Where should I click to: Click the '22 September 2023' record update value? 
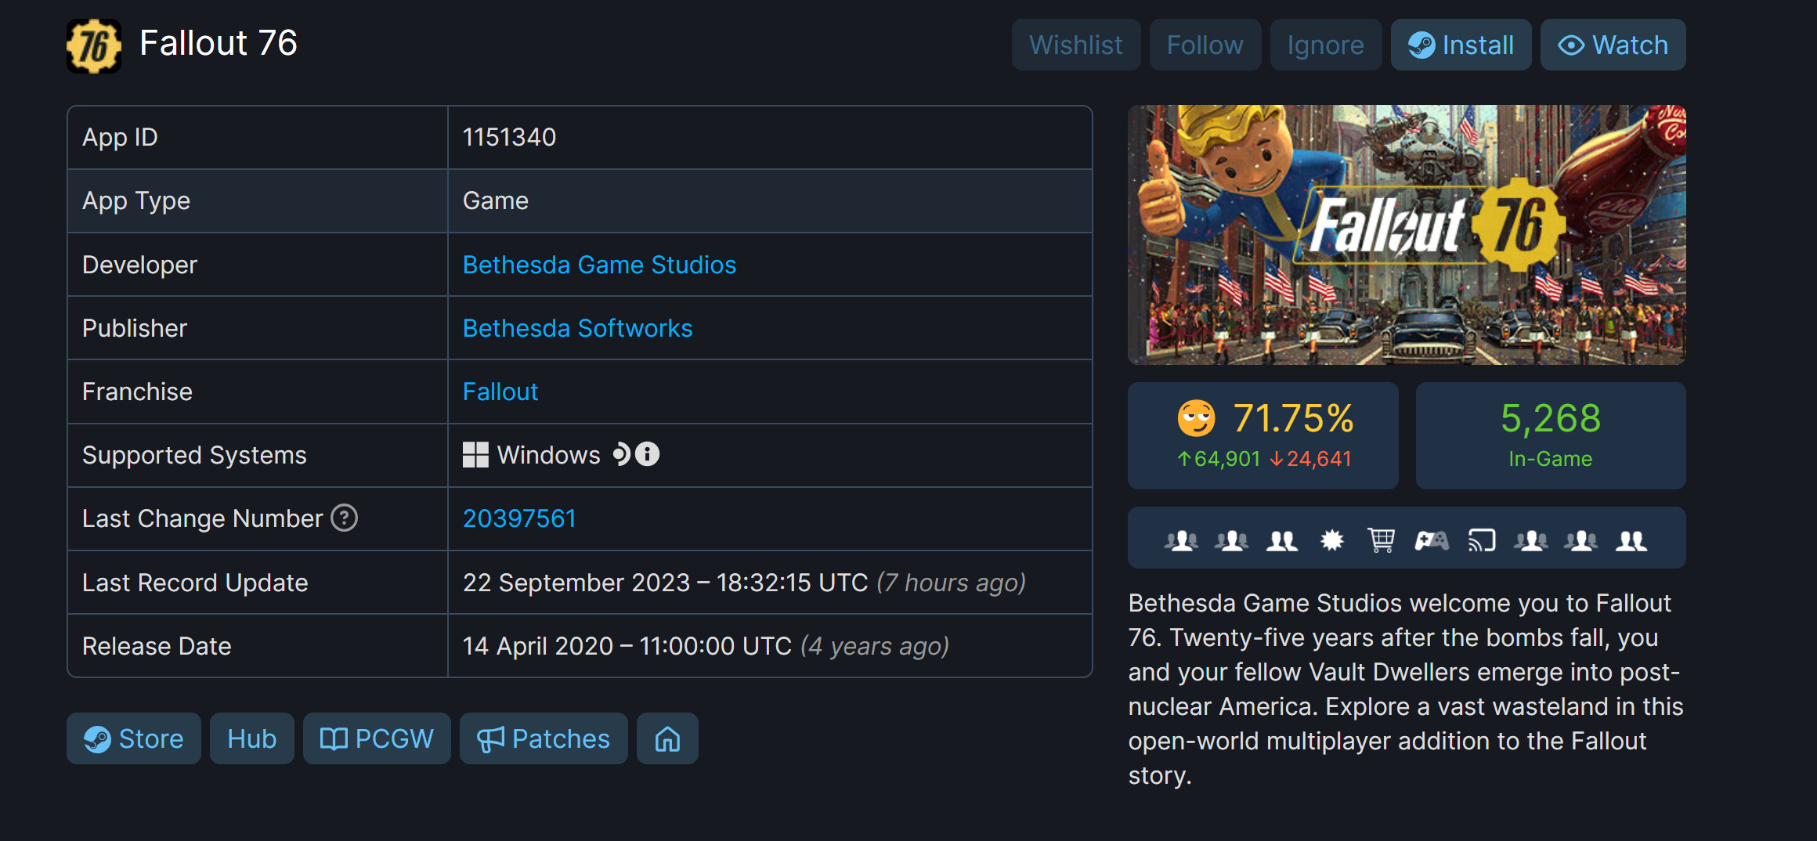[744, 583]
